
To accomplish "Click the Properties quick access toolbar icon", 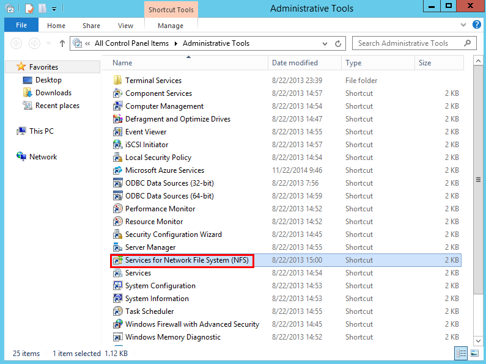I will click(x=29, y=9).
